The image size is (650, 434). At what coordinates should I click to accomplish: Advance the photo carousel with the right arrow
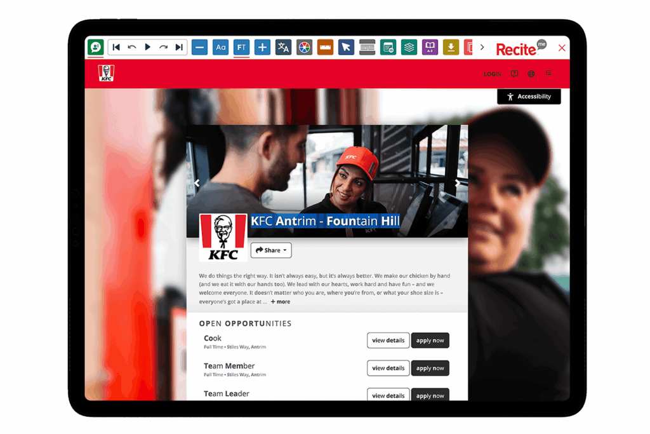458,182
